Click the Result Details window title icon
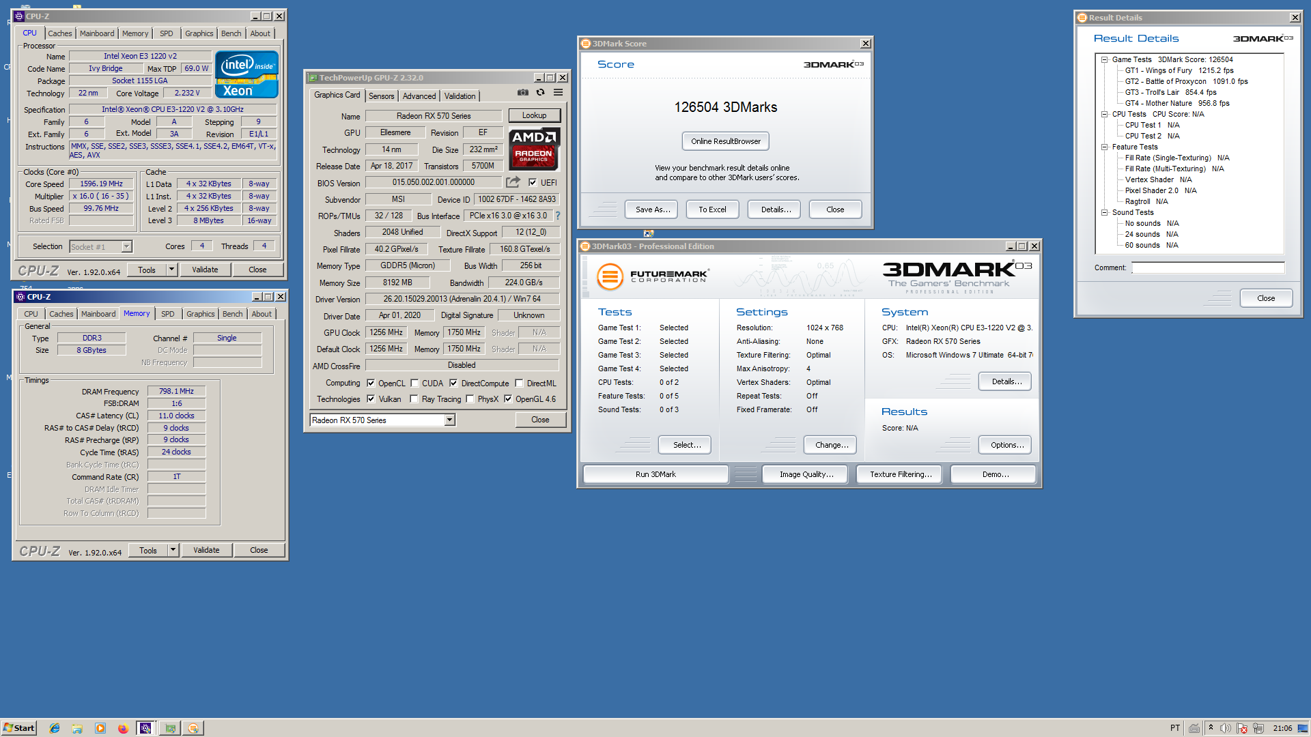This screenshot has width=1311, height=737. [x=1082, y=18]
